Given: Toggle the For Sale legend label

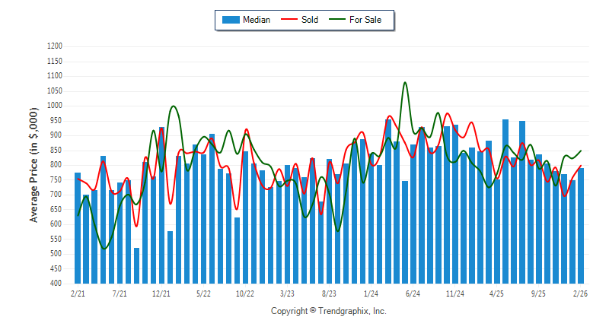Looking at the screenshot, I should [x=365, y=20].
